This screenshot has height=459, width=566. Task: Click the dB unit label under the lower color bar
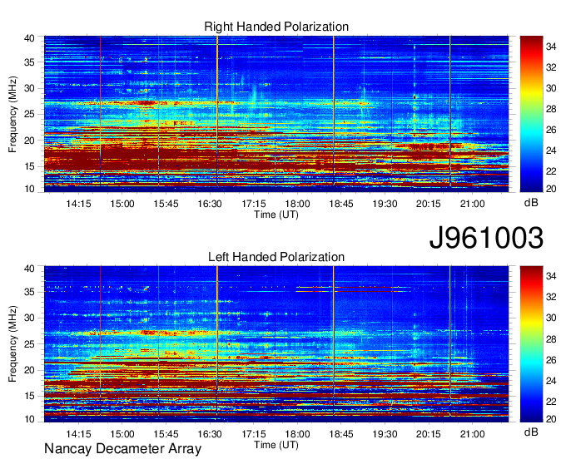(x=531, y=432)
